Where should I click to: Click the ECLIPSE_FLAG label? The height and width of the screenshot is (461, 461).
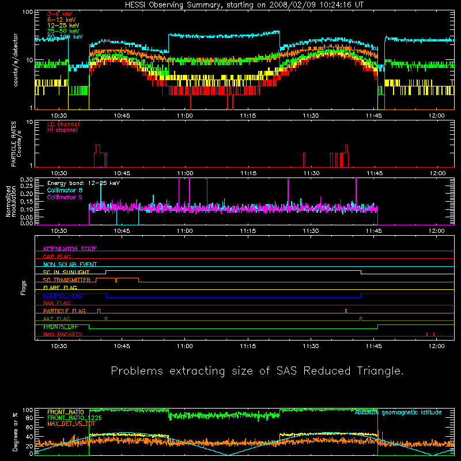point(63,296)
